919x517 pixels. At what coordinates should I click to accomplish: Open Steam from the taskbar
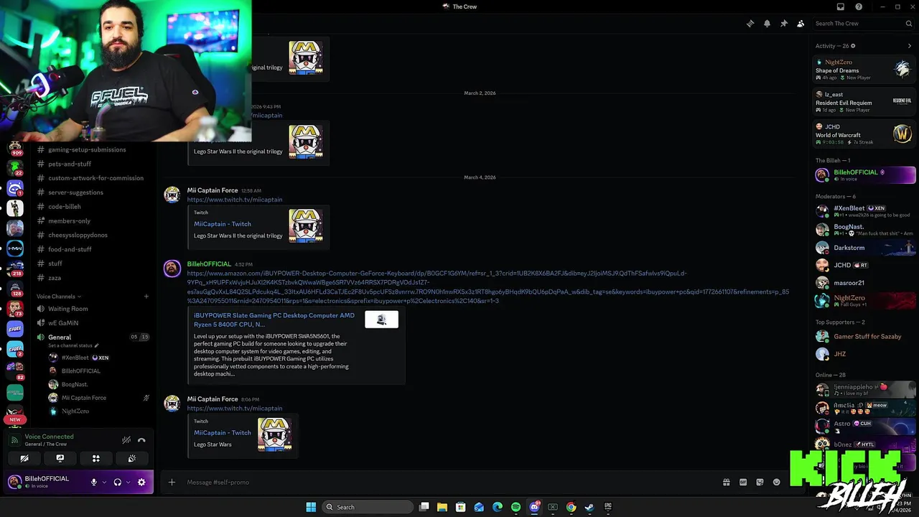pos(589,507)
